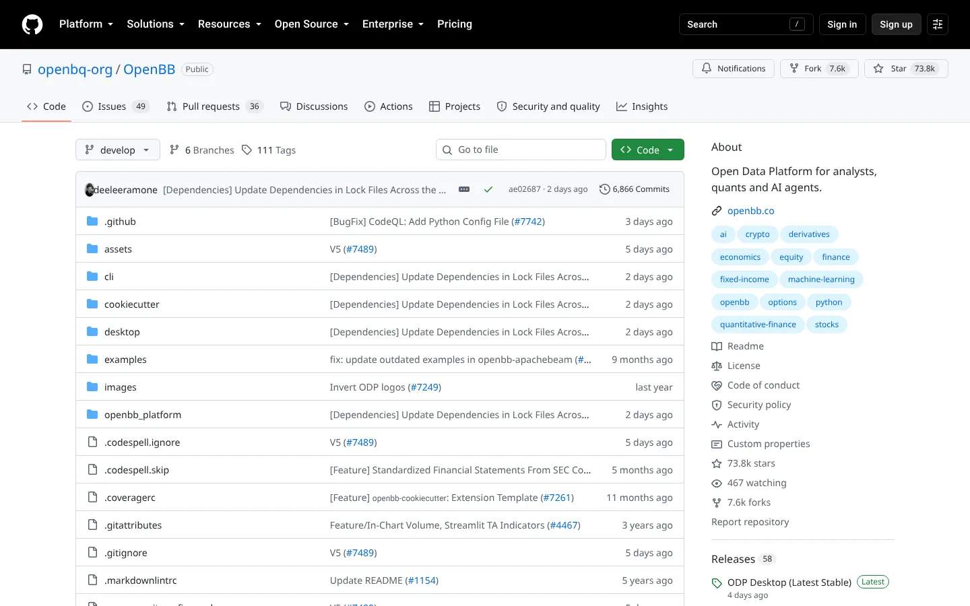Image resolution: width=970 pixels, height=606 pixels.
Task: Click the Report repository link
Action: coord(750,522)
